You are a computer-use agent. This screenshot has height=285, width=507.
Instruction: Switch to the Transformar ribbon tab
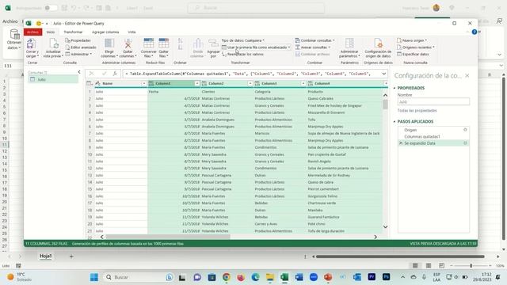[x=73, y=32]
